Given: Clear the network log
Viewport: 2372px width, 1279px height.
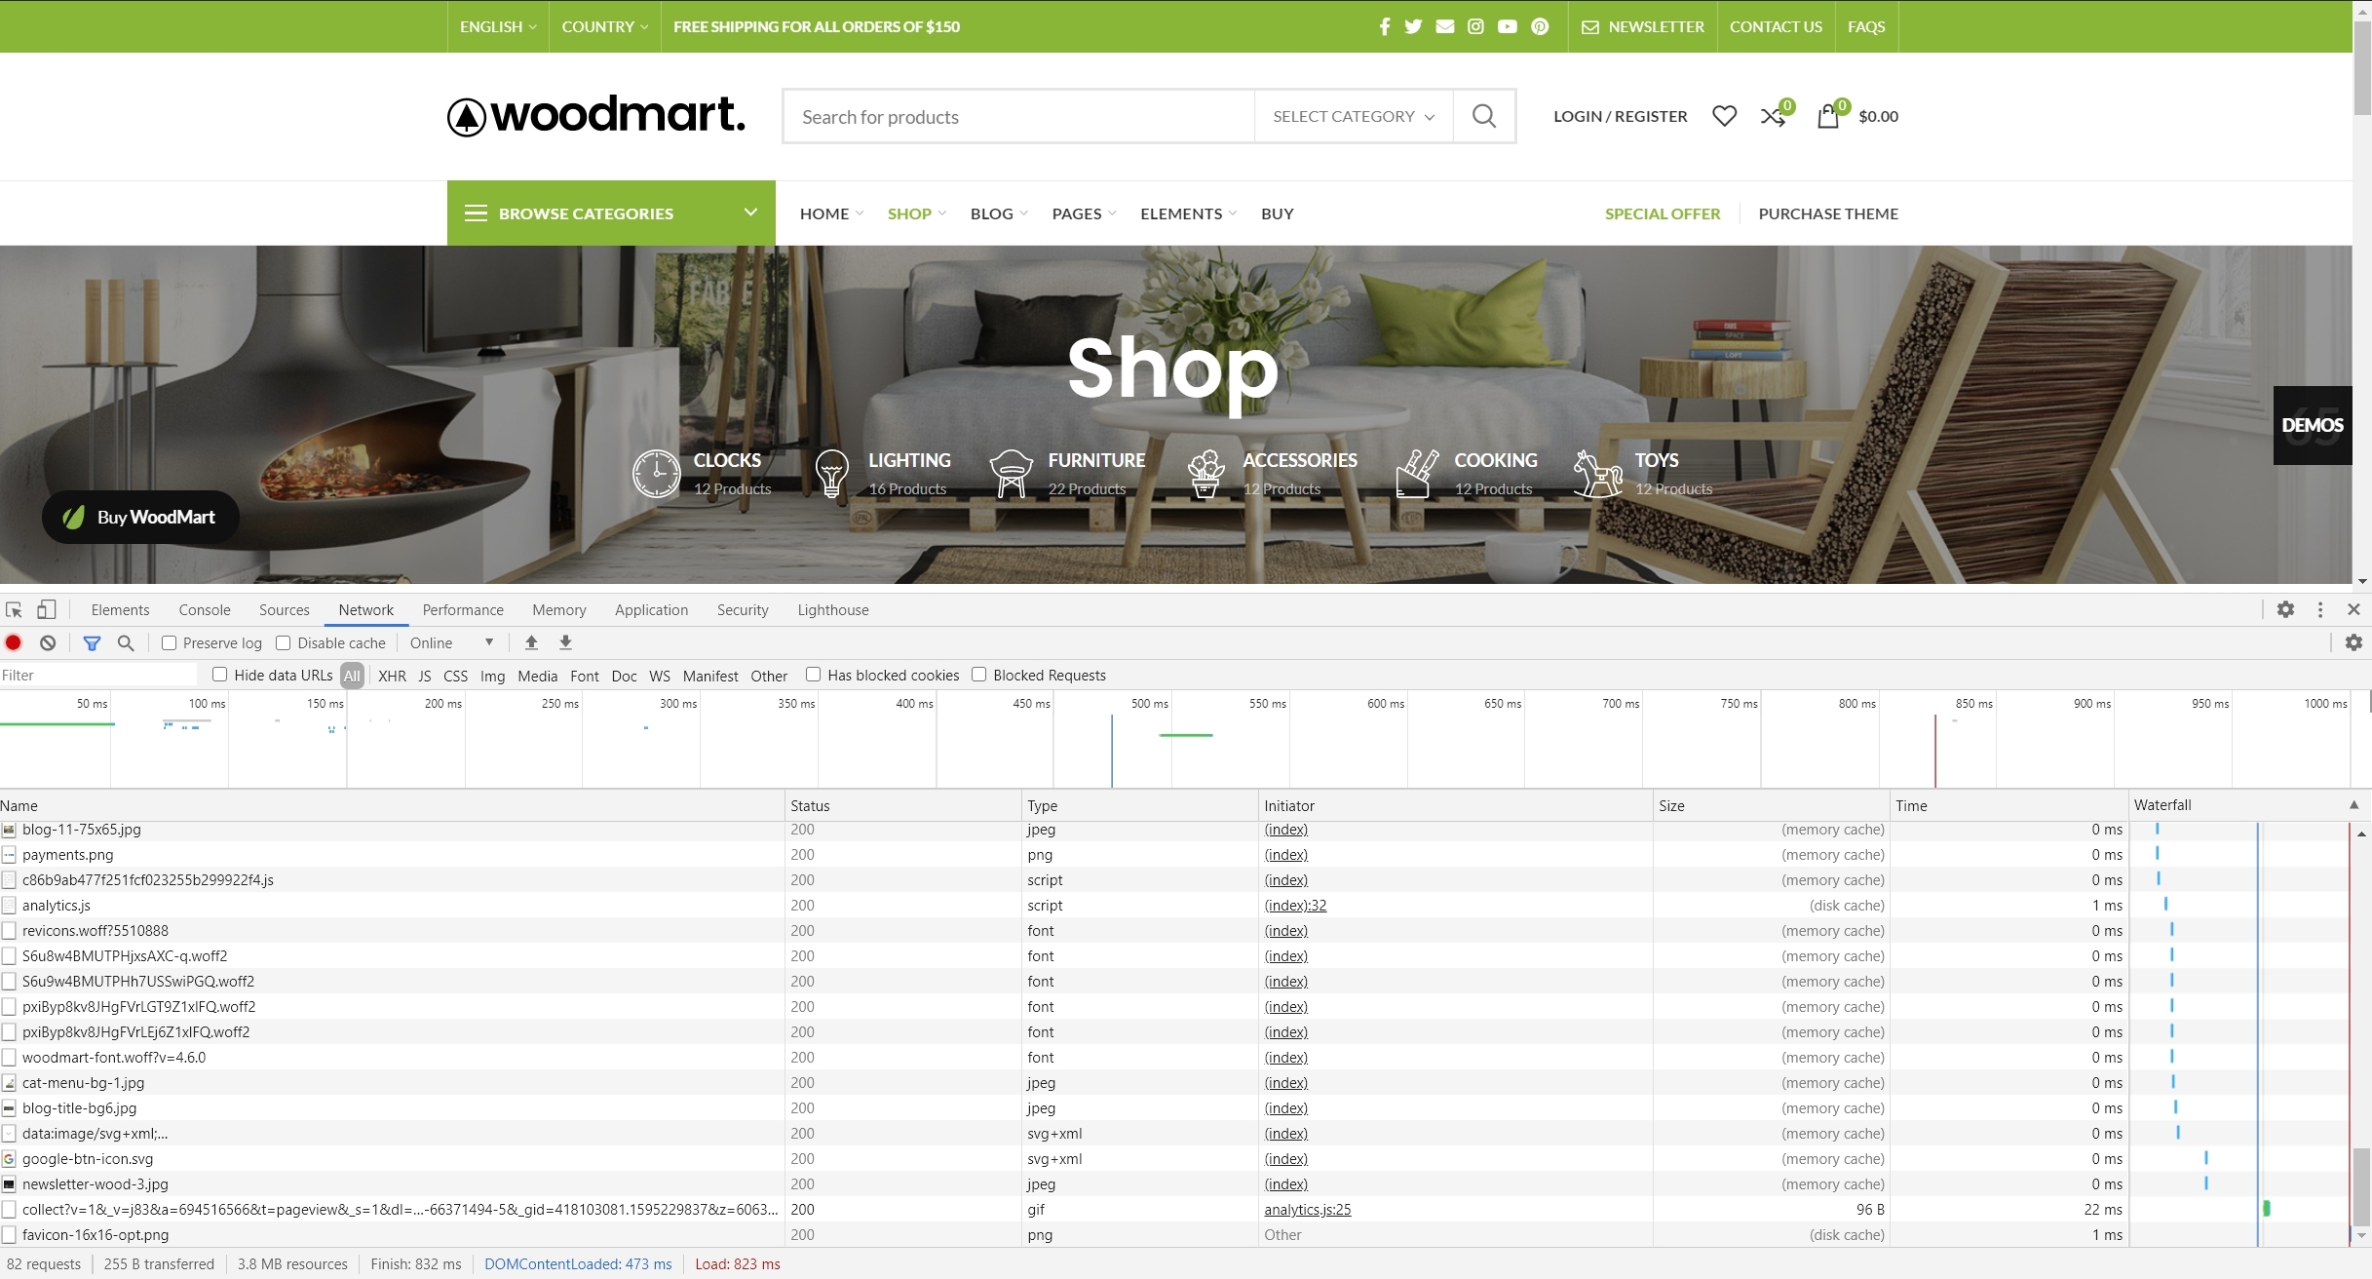Looking at the screenshot, I should point(48,642).
